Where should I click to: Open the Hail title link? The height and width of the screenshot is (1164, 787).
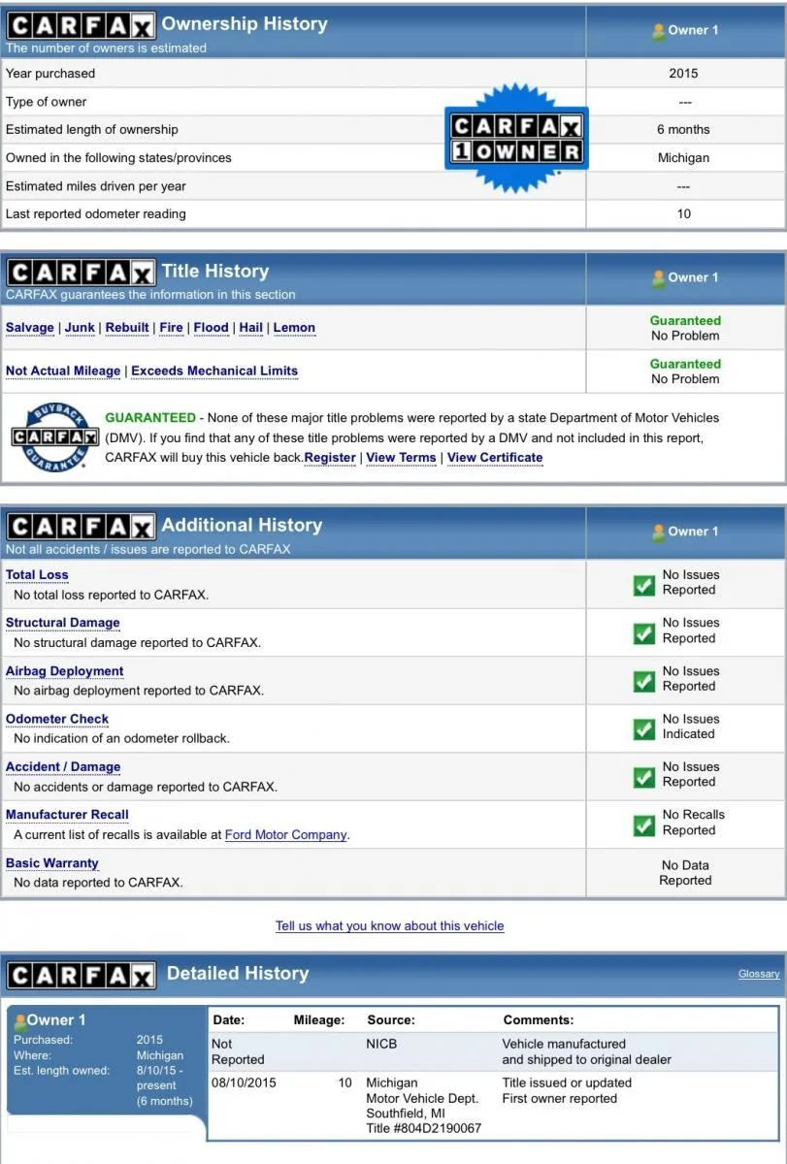pyautogui.click(x=251, y=328)
